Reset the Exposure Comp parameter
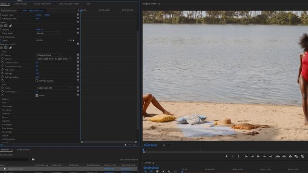308x173 pixels. click(x=78, y=62)
